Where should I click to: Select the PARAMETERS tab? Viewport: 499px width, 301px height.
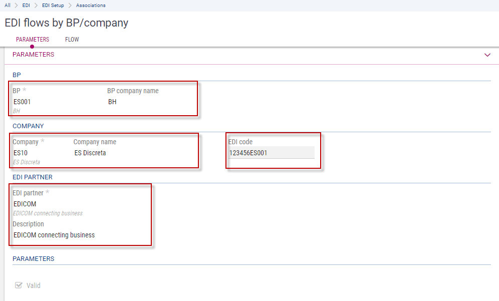(x=33, y=40)
